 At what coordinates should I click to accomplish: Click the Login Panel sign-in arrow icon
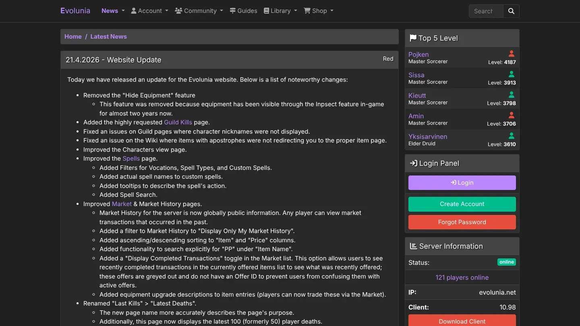point(413,163)
